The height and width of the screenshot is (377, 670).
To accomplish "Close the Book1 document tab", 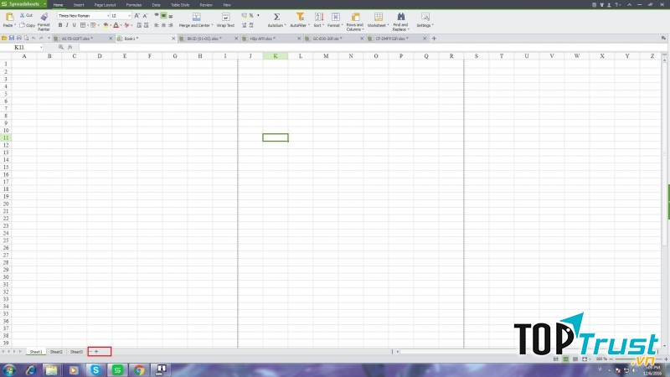I will [173, 39].
